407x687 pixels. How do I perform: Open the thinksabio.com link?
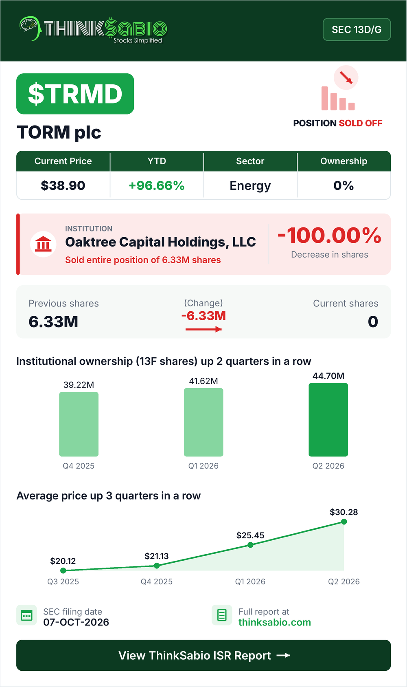pyautogui.click(x=275, y=622)
